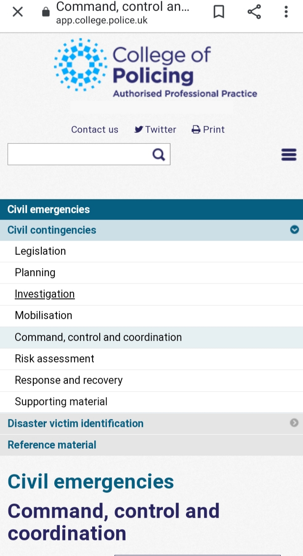Viewport: 303px width, 556px height.
Task: Click the Contact us link
Action: tap(95, 130)
